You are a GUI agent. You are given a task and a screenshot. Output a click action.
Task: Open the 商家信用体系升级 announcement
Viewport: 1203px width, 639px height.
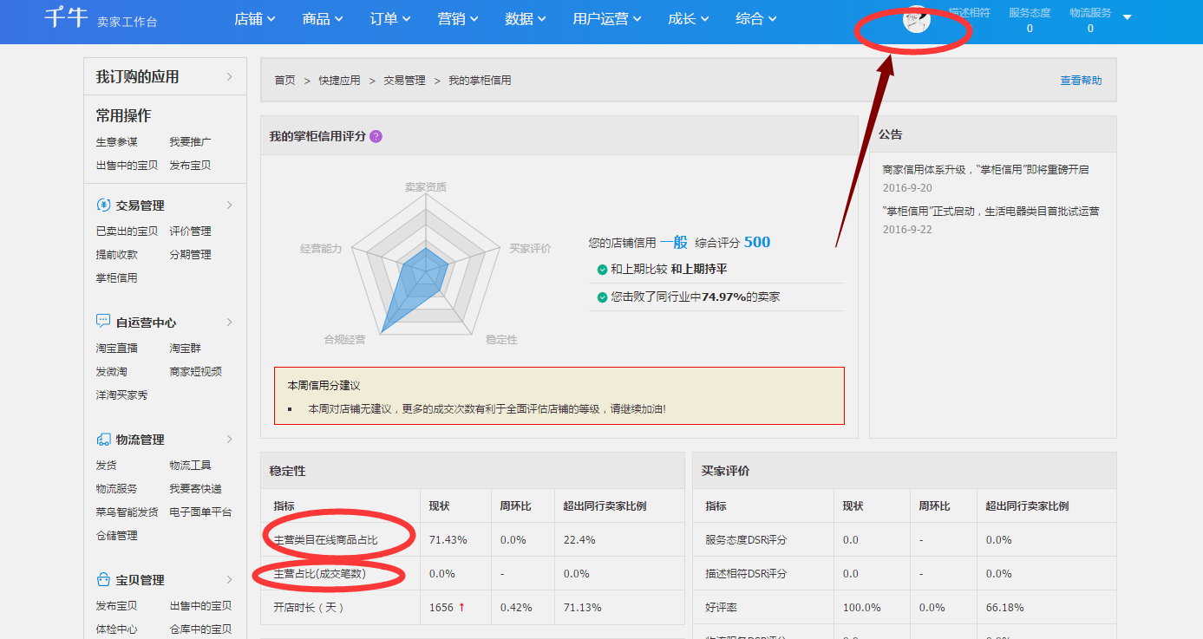click(x=985, y=169)
